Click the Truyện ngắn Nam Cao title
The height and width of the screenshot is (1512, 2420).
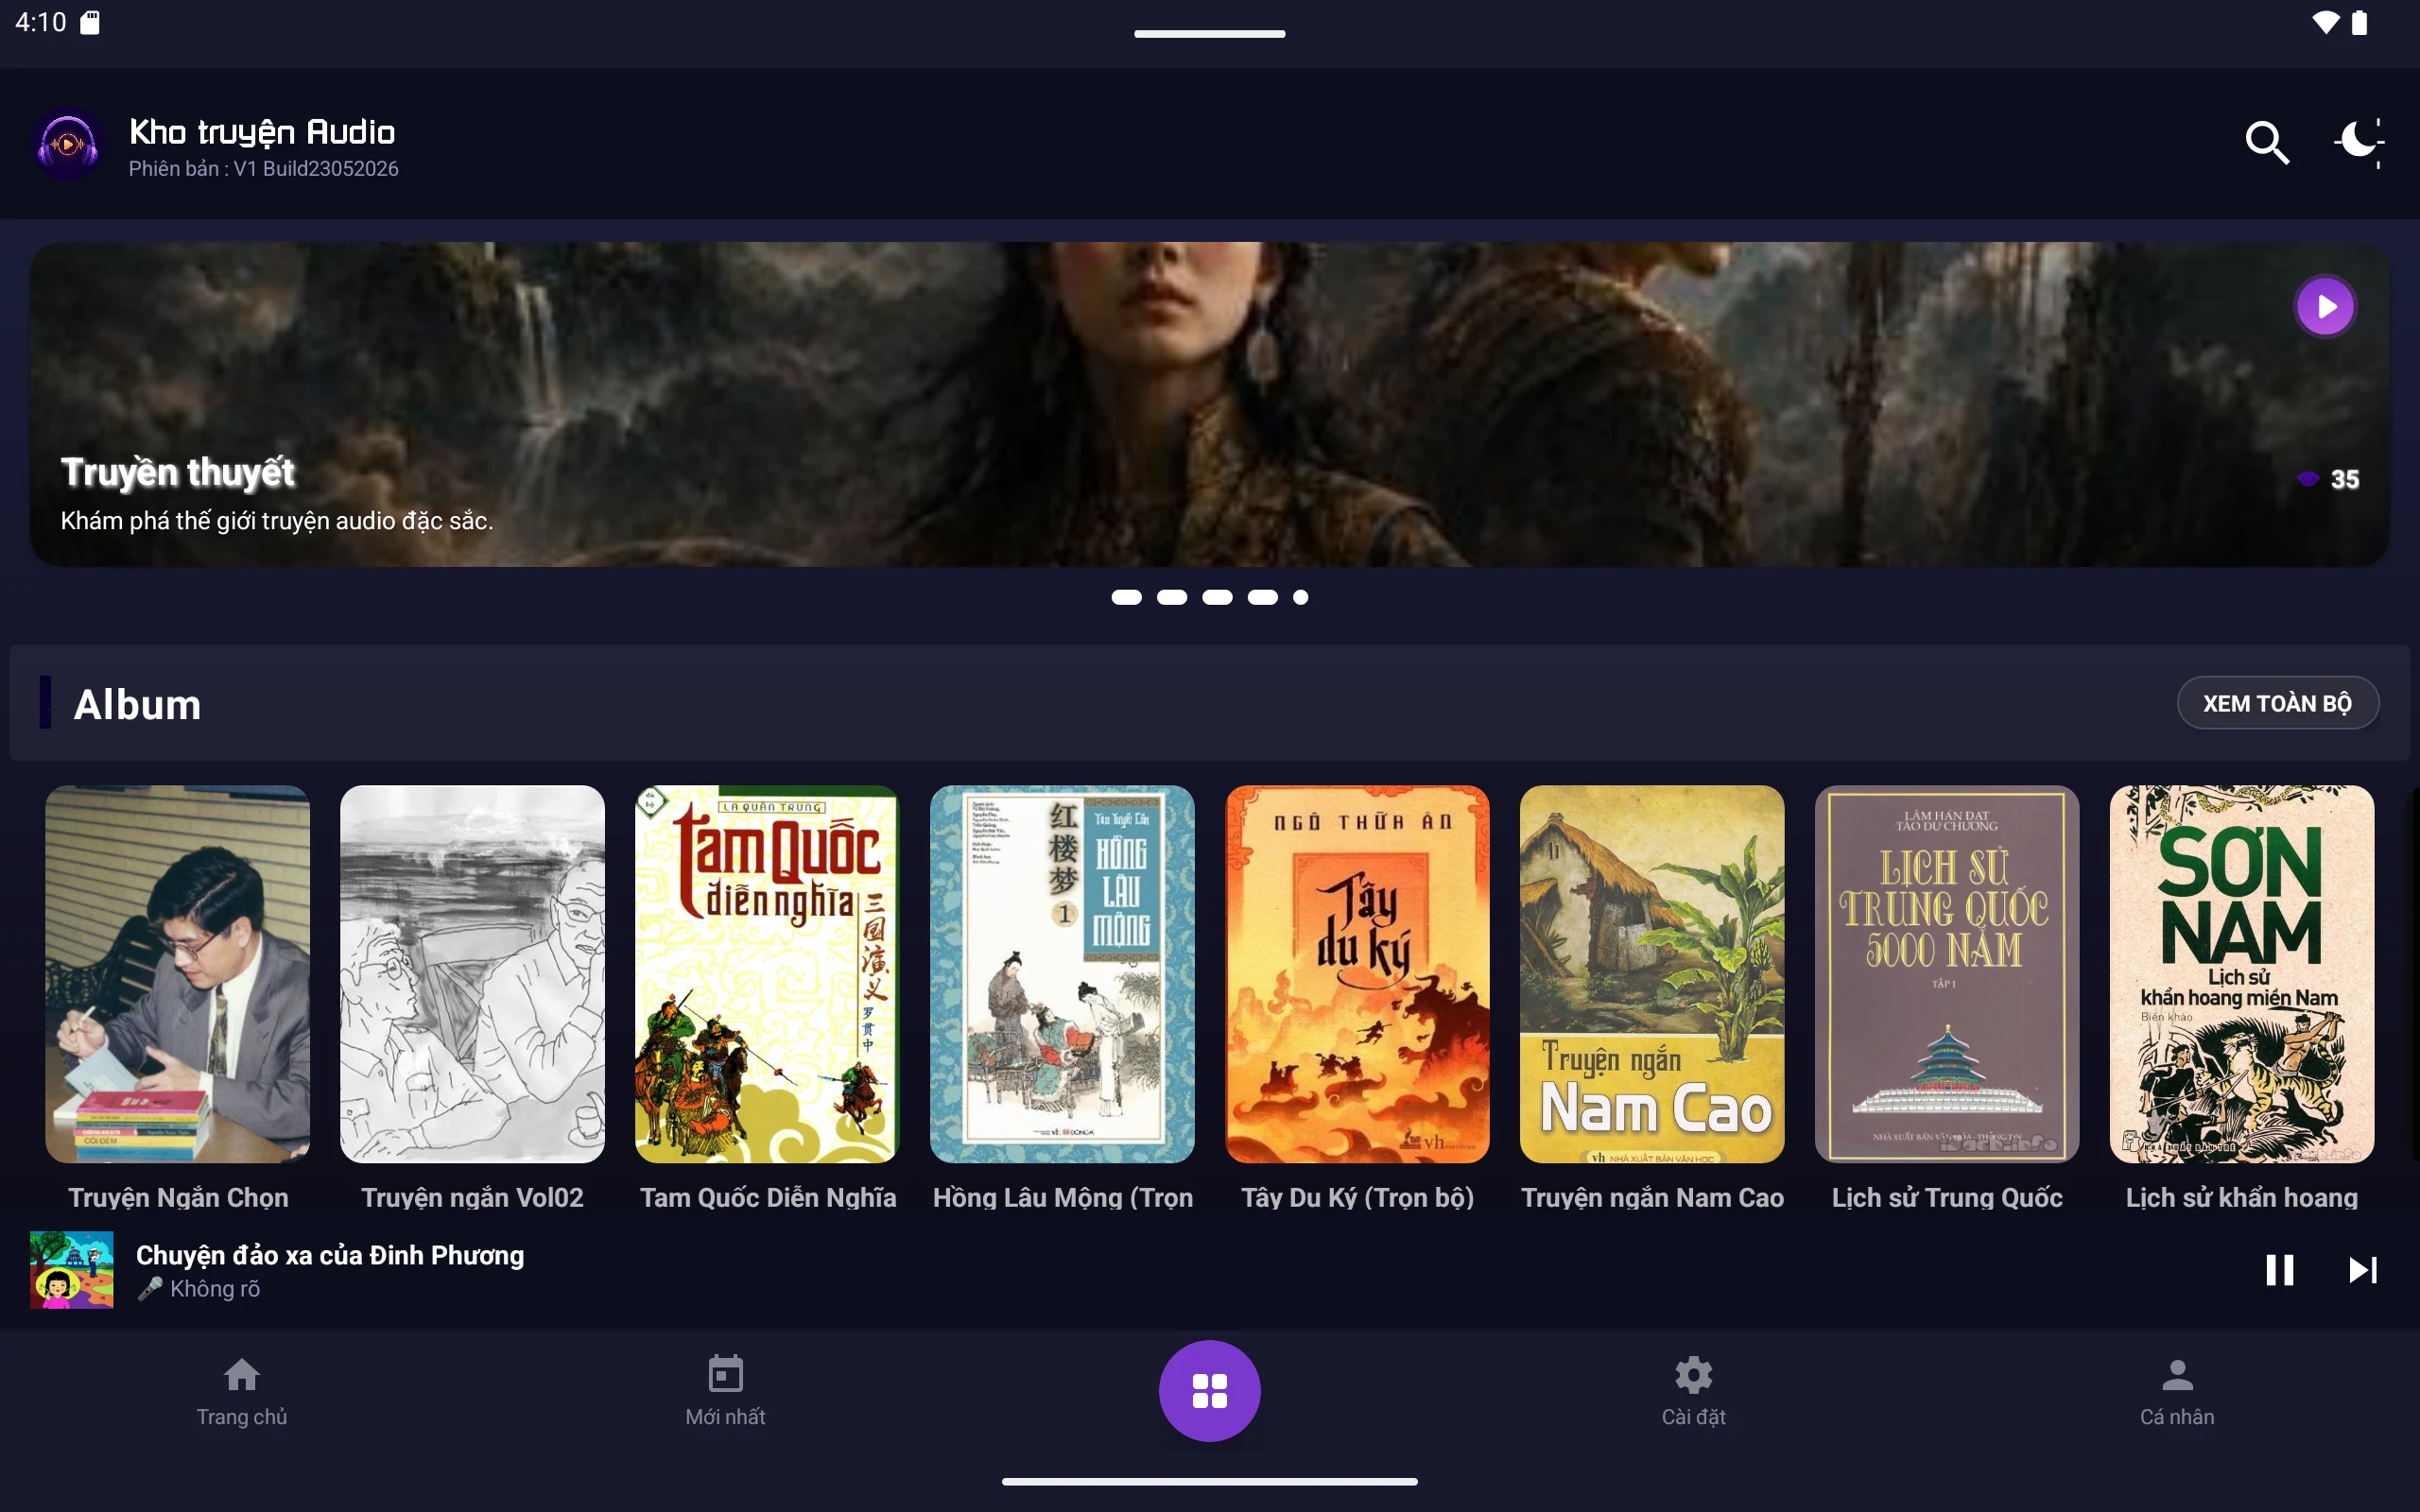(x=1652, y=1197)
